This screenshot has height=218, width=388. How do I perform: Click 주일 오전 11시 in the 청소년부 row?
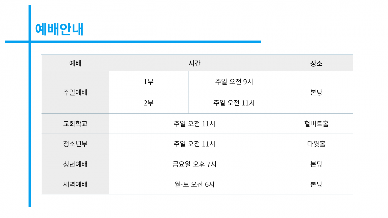(194, 144)
